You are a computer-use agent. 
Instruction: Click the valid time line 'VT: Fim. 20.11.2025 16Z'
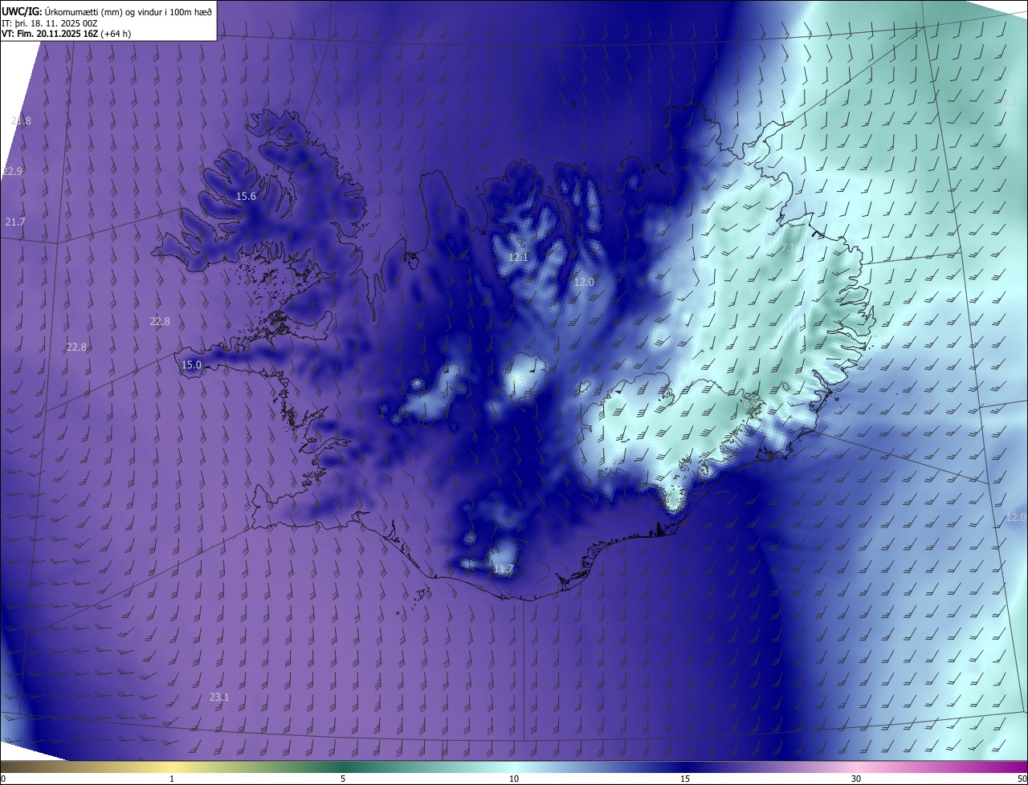click(x=50, y=34)
